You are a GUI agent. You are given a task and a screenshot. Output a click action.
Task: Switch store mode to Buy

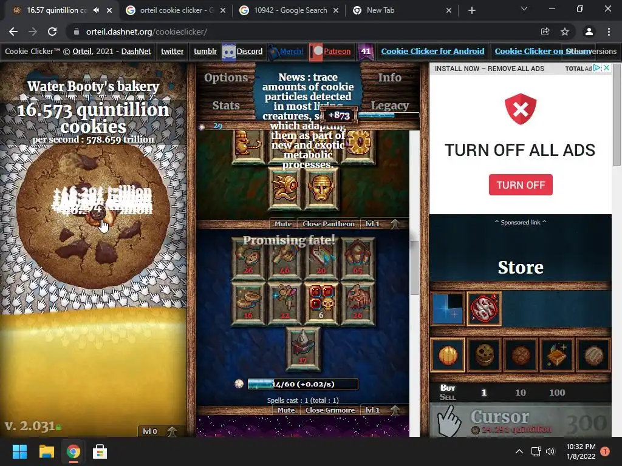pos(448,388)
